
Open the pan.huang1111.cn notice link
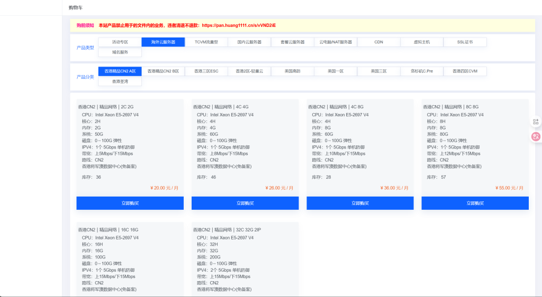[239, 25]
